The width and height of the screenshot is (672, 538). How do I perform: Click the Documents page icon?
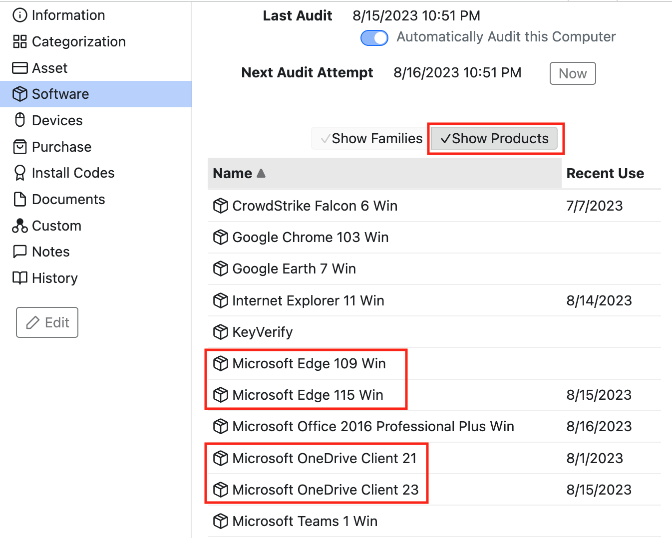(x=19, y=199)
